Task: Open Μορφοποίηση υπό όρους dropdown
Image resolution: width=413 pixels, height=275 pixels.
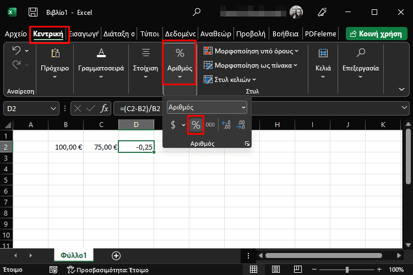Action: pyautogui.click(x=251, y=51)
